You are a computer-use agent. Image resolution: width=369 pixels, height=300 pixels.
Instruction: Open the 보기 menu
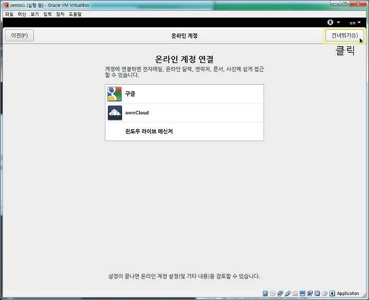pos(35,14)
